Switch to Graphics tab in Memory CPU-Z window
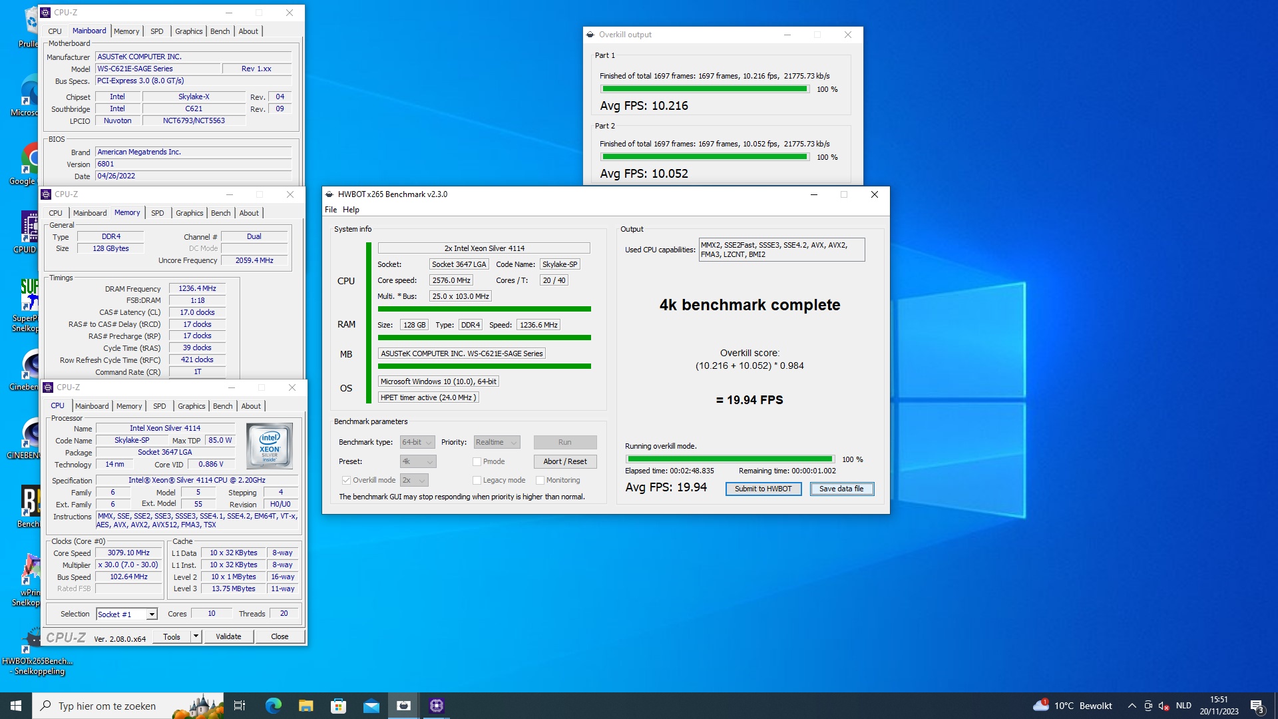 [x=190, y=213]
